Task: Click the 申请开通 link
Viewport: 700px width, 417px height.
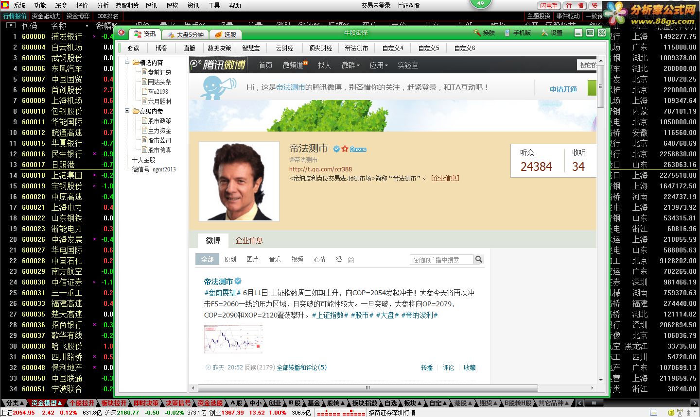Action: pyautogui.click(x=563, y=89)
